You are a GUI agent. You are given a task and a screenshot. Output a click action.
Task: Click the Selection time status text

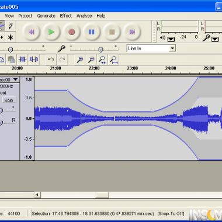point(93,214)
